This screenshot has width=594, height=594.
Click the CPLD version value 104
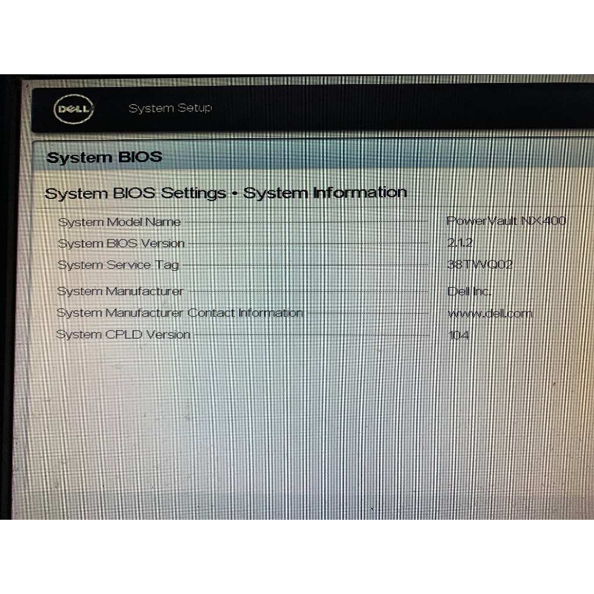point(458,335)
